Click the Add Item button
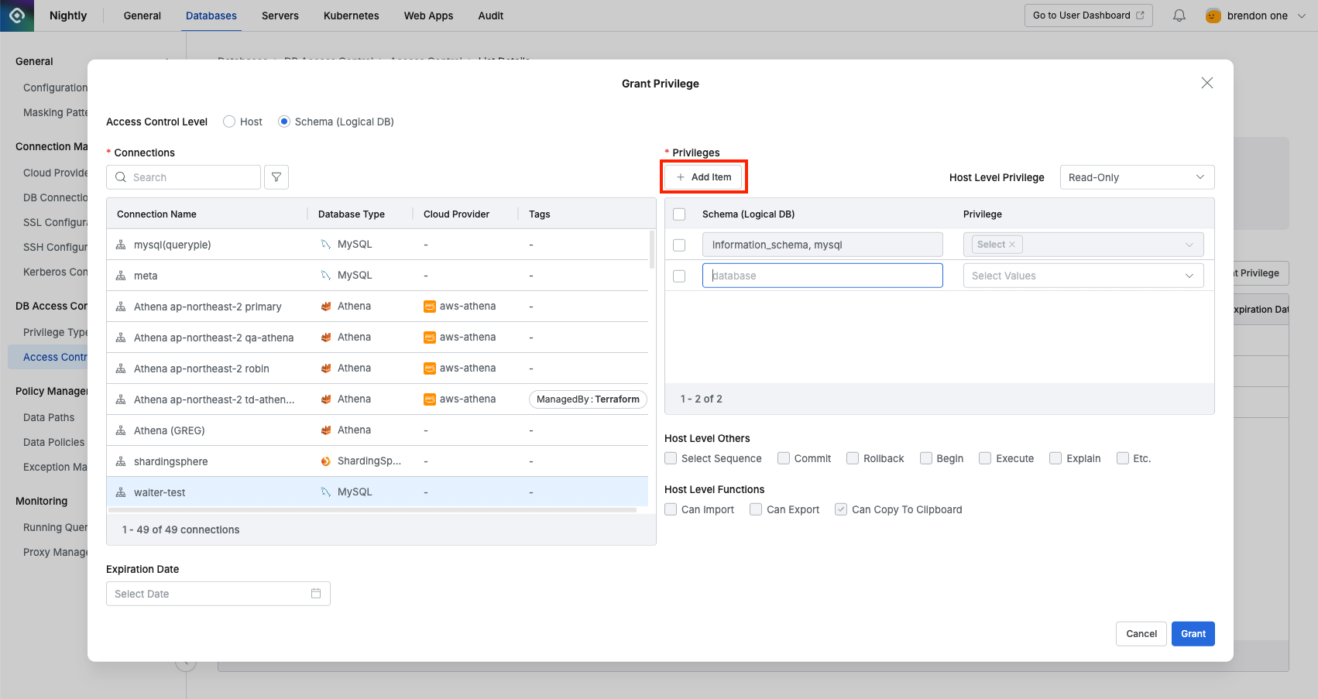Image resolution: width=1318 pixels, height=699 pixels. click(x=704, y=177)
